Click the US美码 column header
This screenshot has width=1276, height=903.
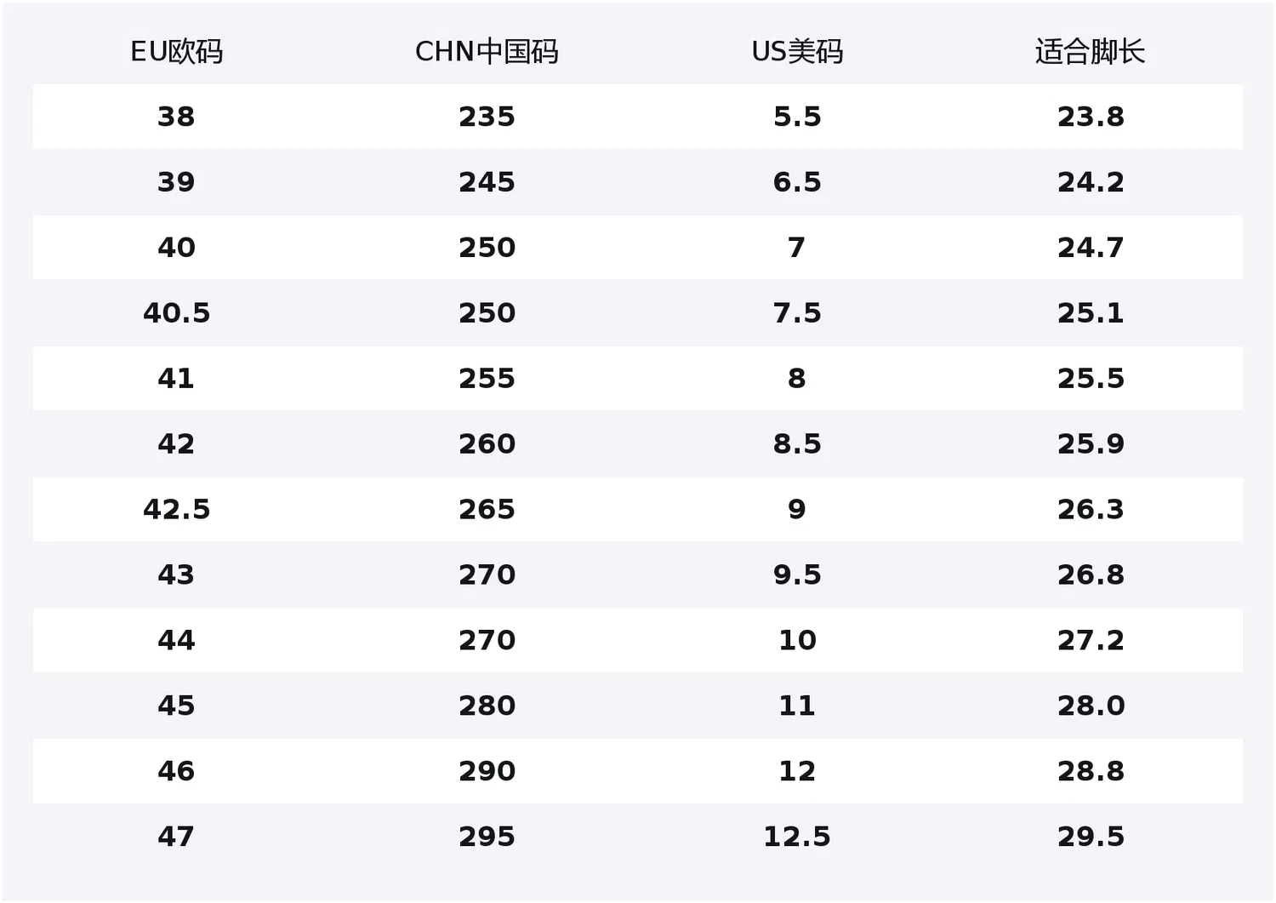(797, 52)
